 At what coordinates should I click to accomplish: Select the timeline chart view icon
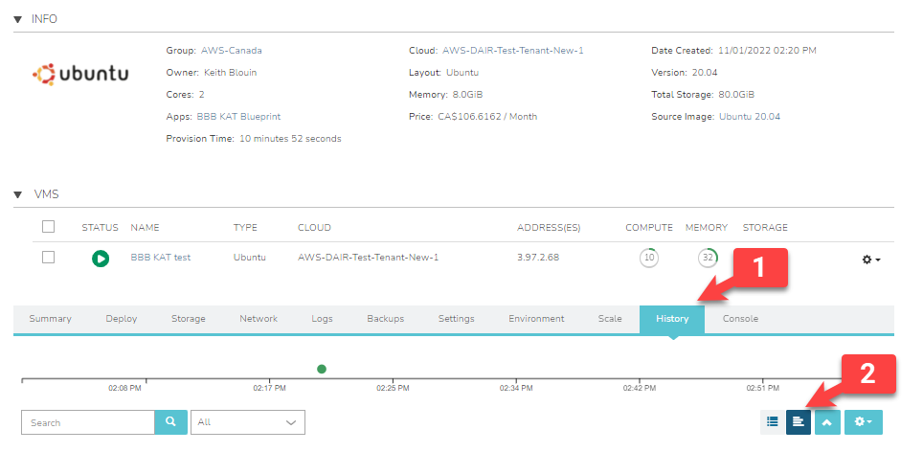[x=799, y=422]
